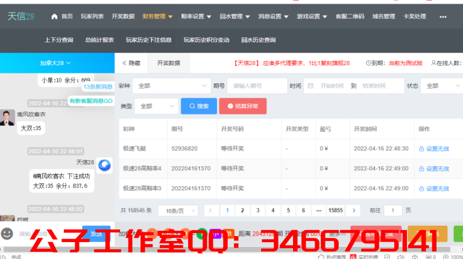Viewport: 463px width, 259px height.
Task: Click pagination ellipsis to jump pages
Action: coord(318,210)
